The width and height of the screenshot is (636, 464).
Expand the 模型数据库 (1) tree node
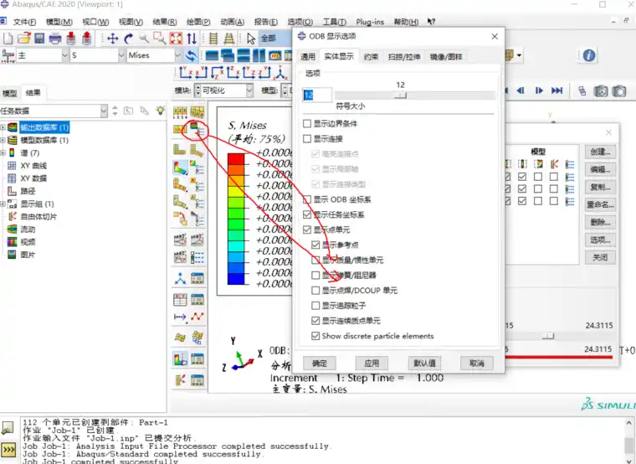click(3, 141)
